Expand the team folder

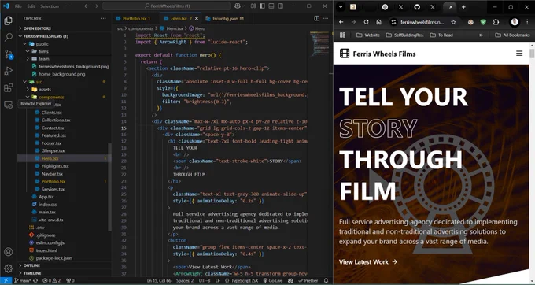click(44, 59)
